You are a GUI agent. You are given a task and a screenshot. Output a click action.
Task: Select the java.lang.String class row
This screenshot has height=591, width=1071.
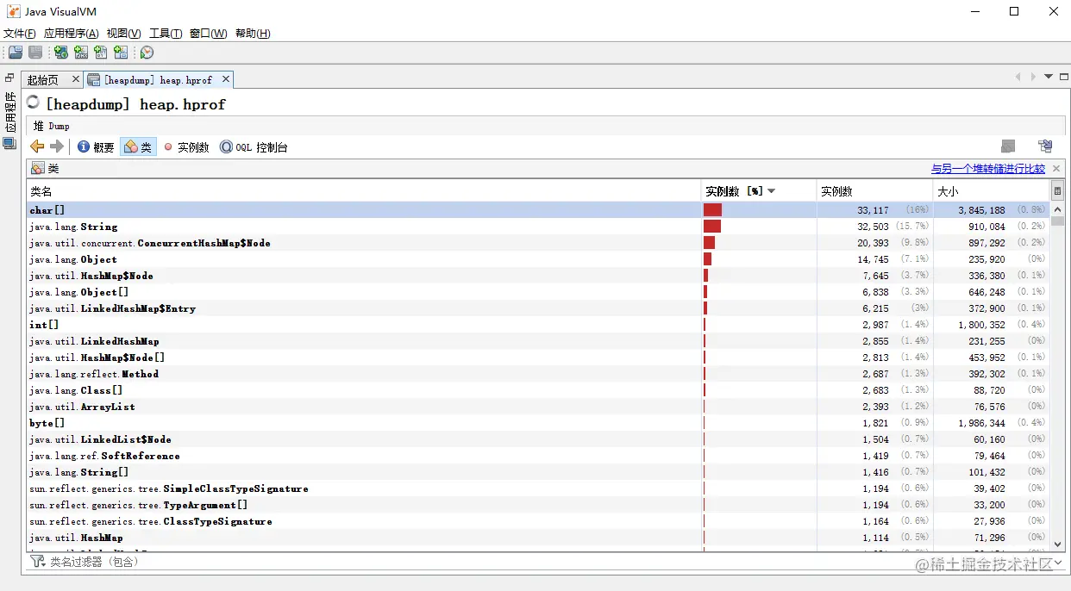[x=539, y=227]
